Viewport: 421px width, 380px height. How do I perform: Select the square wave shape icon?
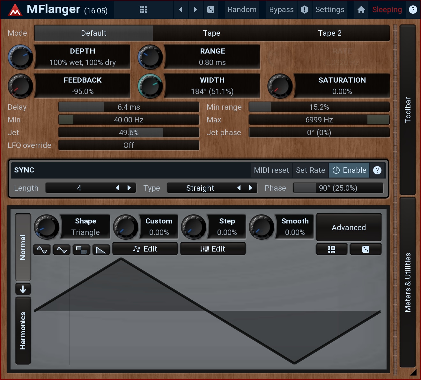point(81,250)
